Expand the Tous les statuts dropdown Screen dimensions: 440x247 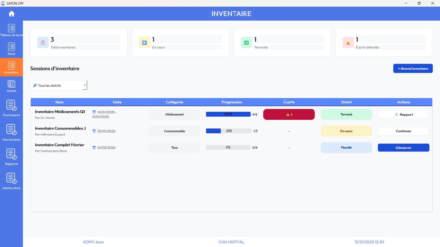click(x=59, y=85)
